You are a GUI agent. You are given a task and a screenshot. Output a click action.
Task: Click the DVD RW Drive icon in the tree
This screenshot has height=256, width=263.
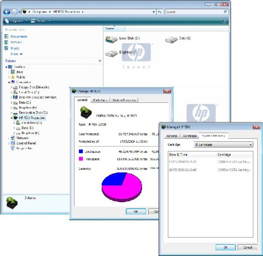15,97
